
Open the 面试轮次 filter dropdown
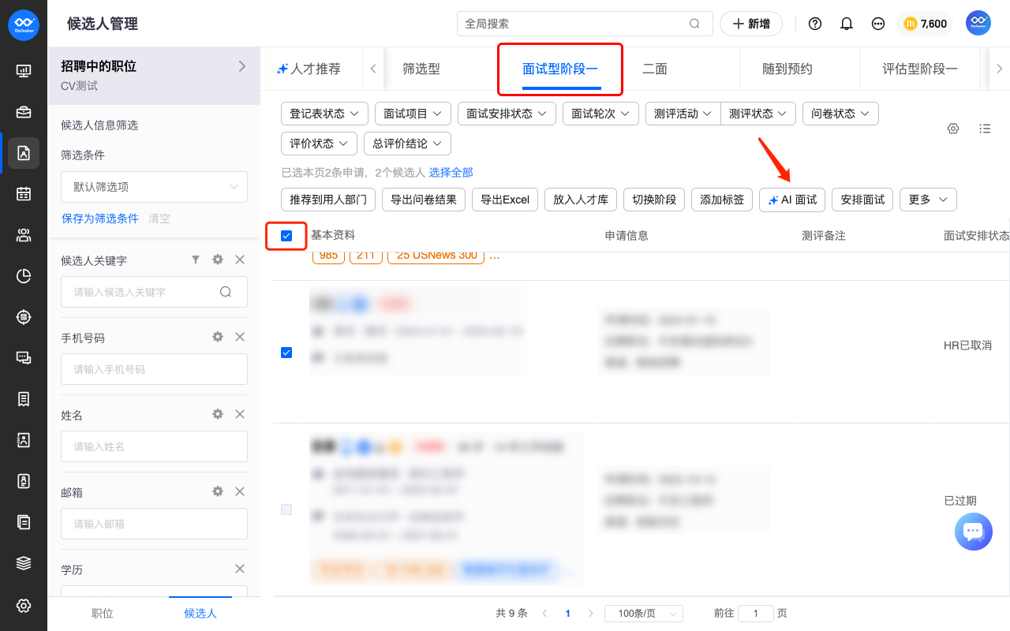click(600, 114)
